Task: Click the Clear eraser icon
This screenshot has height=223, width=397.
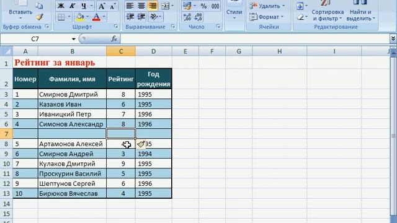Action: [x=300, y=17]
